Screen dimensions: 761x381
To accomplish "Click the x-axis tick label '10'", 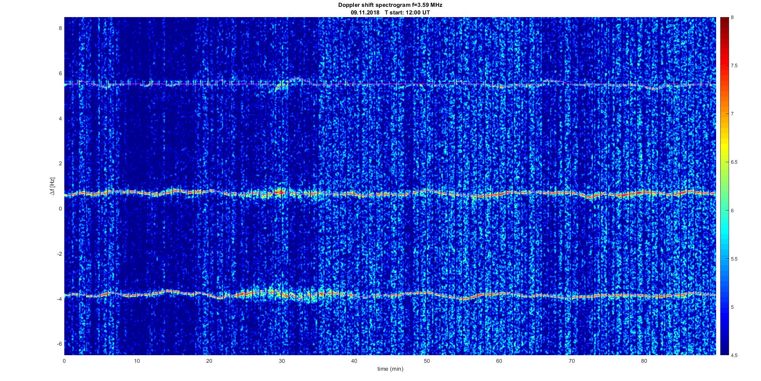I will click(x=137, y=361).
